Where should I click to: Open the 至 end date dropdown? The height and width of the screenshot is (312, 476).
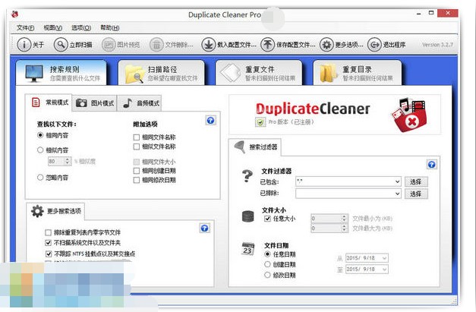pyautogui.click(x=384, y=269)
